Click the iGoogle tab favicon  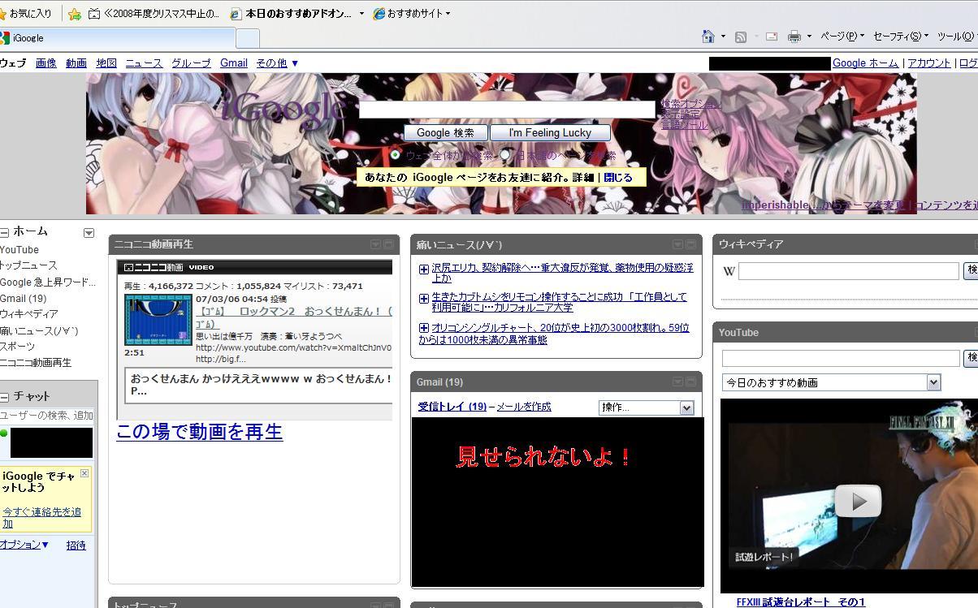tap(5, 37)
